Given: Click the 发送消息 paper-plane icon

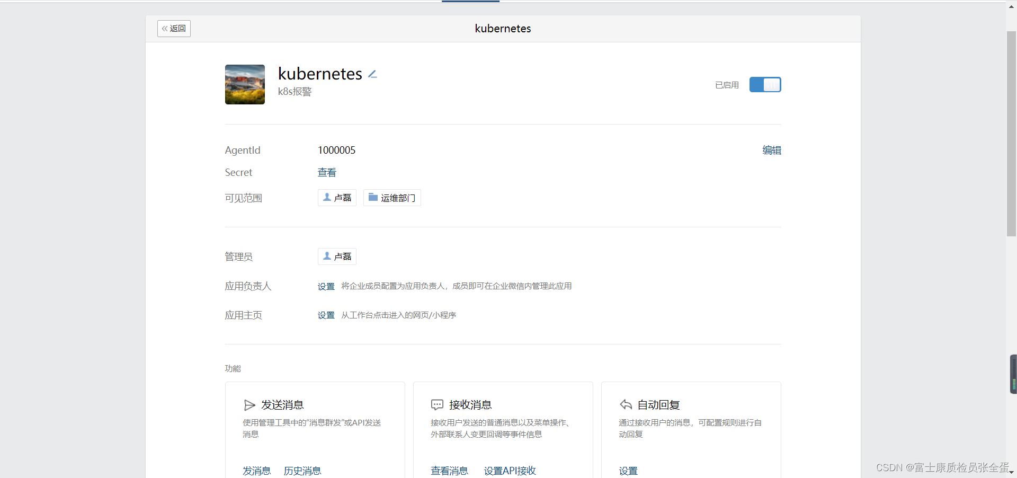Looking at the screenshot, I should [249, 405].
